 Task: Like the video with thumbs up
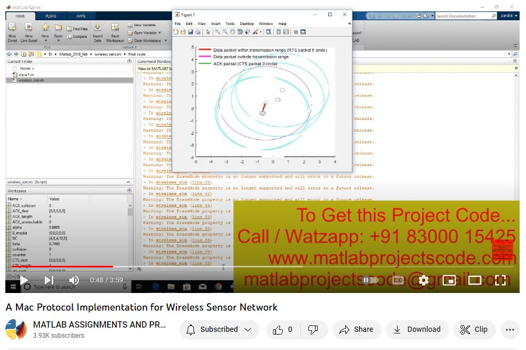pos(282,330)
